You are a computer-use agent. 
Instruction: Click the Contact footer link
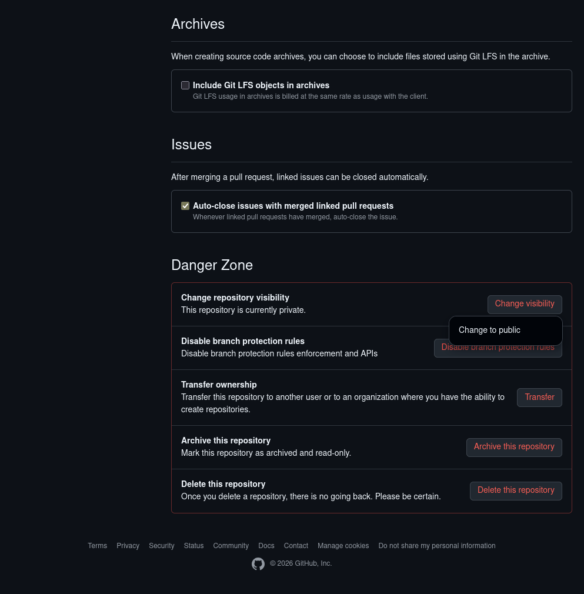coord(296,546)
